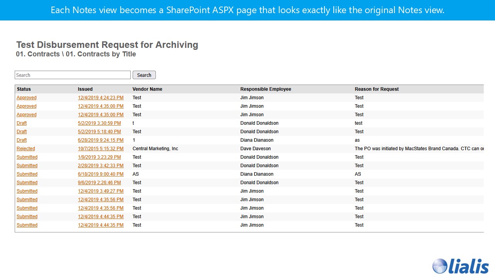Click the Status column header
This screenshot has height=278, width=495.
tap(24, 89)
